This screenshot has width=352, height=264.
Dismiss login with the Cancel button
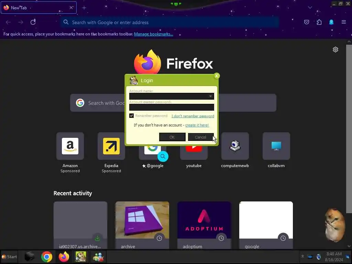coord(200,137)
